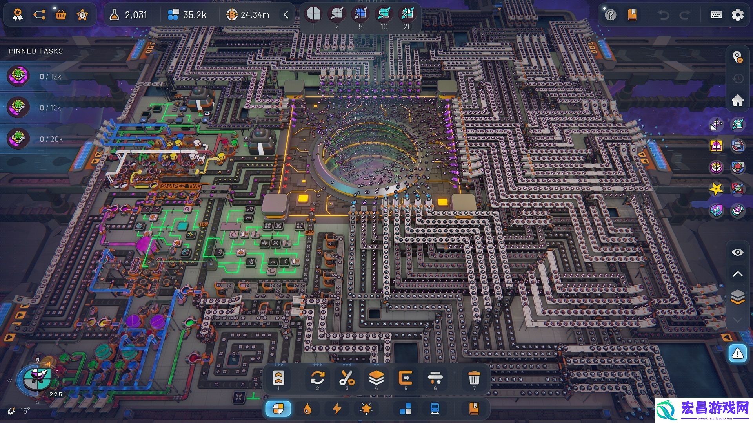Select the red-green star shape marker
753x423 pixels.
point(738,168)
